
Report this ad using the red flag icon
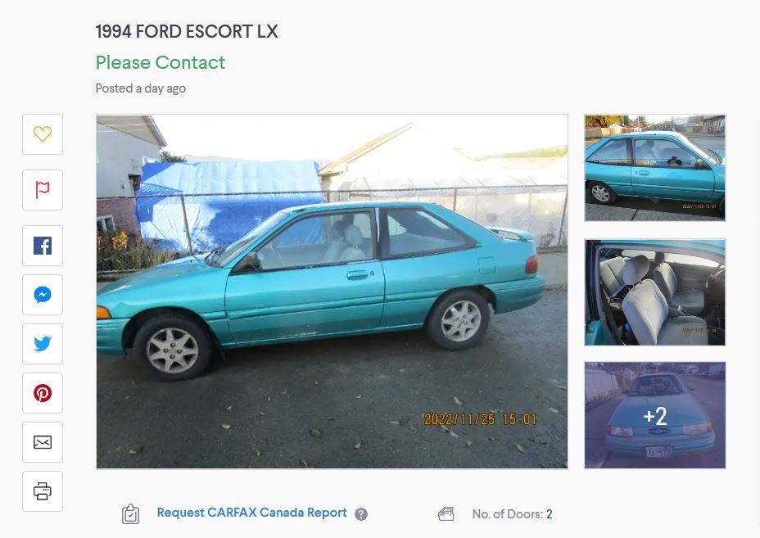point(43,190)
